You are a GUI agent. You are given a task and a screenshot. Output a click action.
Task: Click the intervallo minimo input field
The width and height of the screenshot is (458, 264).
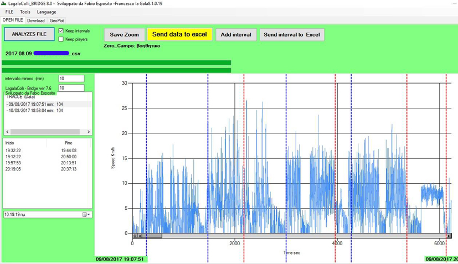click(71, 79)
